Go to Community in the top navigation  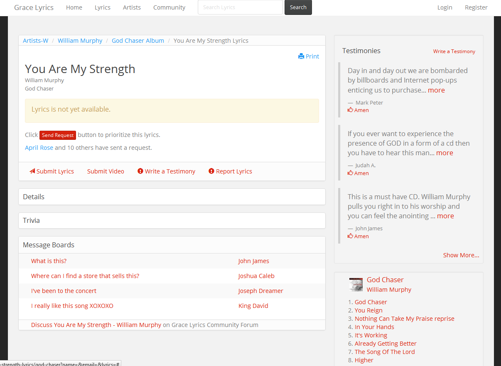click(x=169, y=7)
